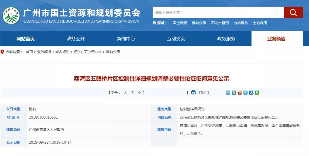Click the value 控制性详细规划
The width and height of the screenshot is (309, 156).
click(192, 109)
